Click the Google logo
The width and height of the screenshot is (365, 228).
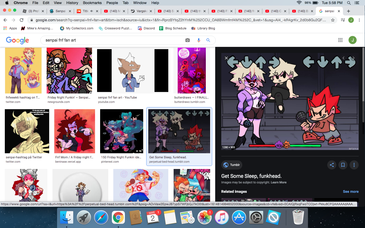(17, 40)
